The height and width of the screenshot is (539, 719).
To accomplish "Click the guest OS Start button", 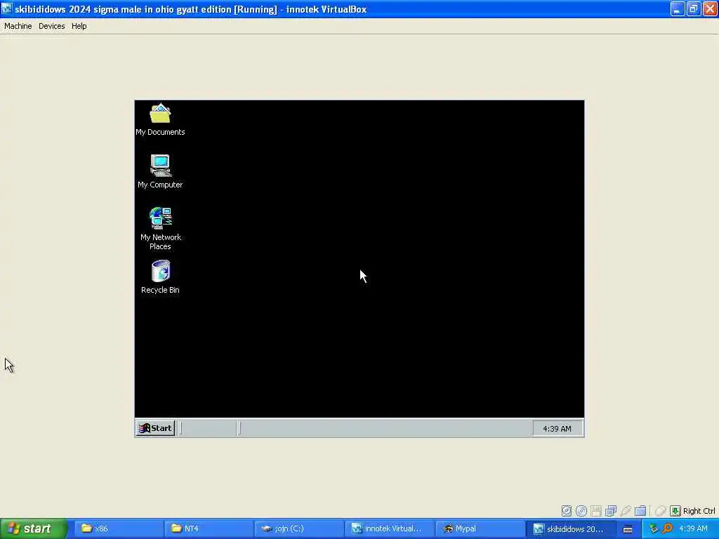I will [x=155, y=428].
